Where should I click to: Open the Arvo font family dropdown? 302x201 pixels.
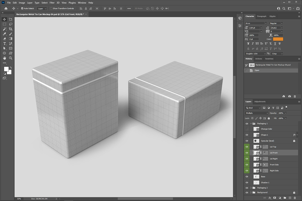tap(256, 23)
